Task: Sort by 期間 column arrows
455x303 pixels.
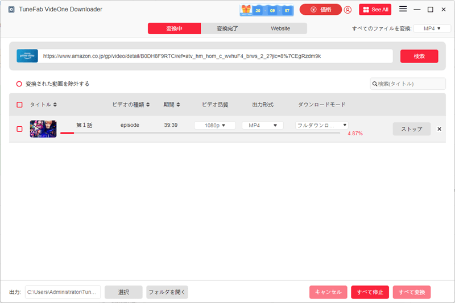Action: click(x=178, y=105)
